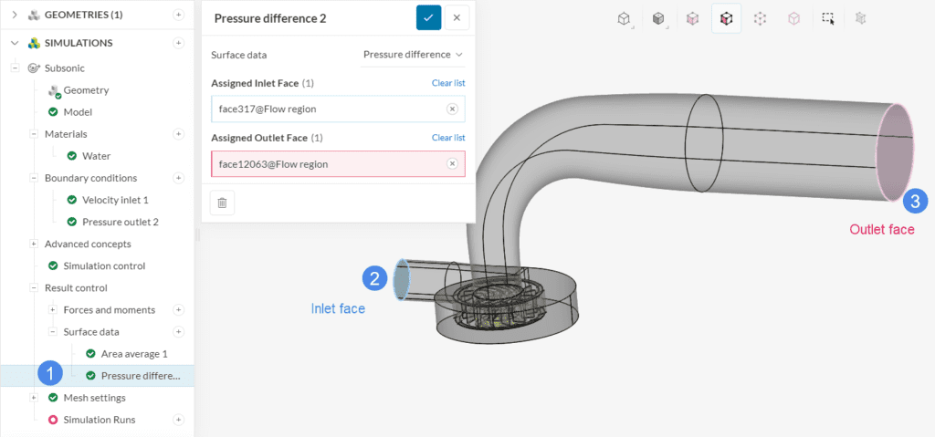Open Velocity inlet 1 boundary condition
The image size is (935, 437).
pos(115,200)
